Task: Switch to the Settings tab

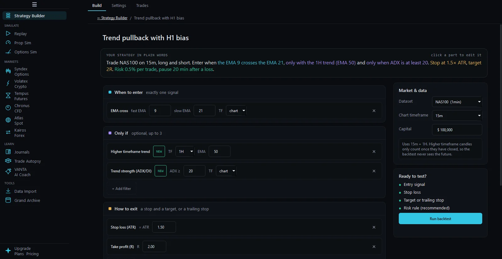Action: click(119, 5)
